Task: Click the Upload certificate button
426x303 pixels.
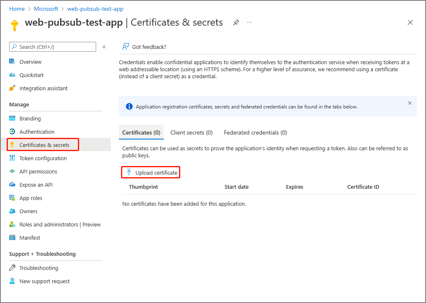Action: coord(152,173)
